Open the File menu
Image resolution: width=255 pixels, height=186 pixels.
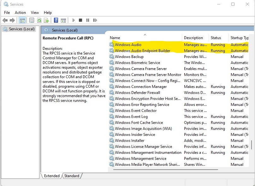pos(7,13)
